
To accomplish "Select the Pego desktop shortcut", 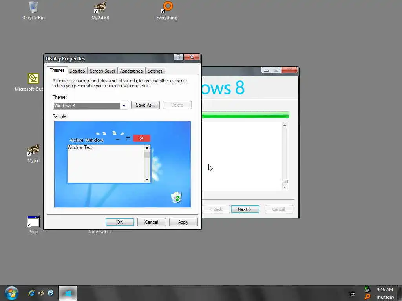I will tap(33, 225).
